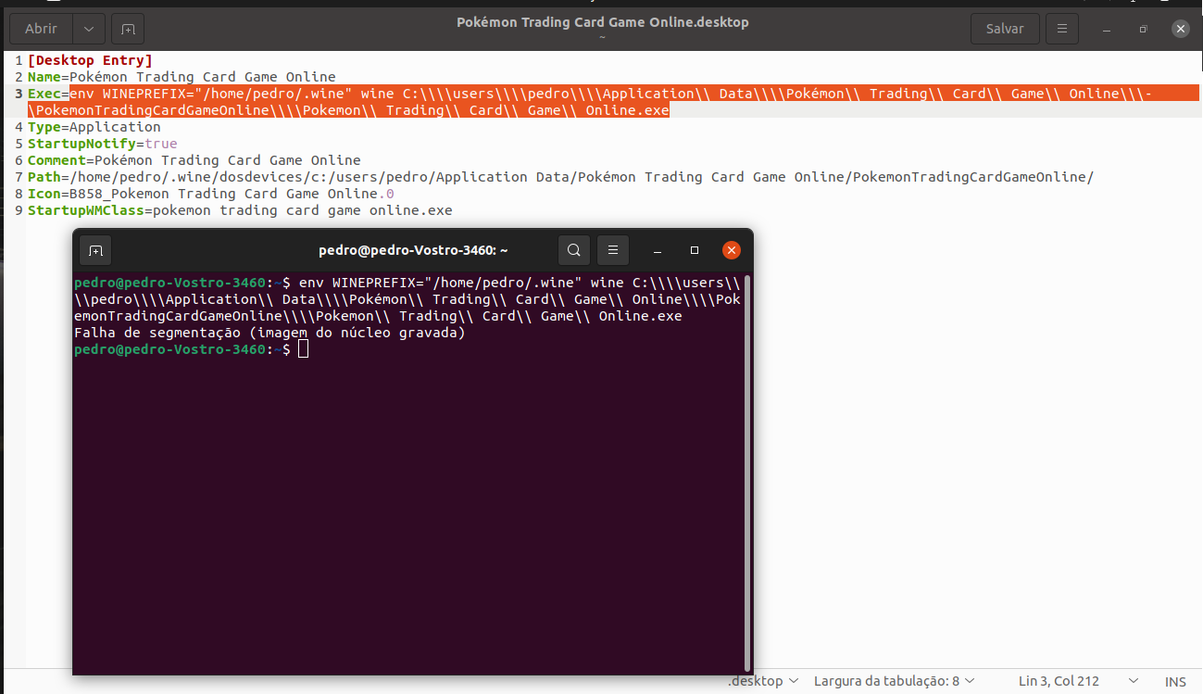Open the .desktop language mode dropdown

[762, 681]
